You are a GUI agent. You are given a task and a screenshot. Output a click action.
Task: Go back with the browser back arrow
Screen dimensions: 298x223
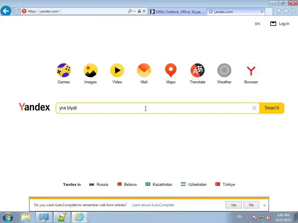[x=6, y=11]
